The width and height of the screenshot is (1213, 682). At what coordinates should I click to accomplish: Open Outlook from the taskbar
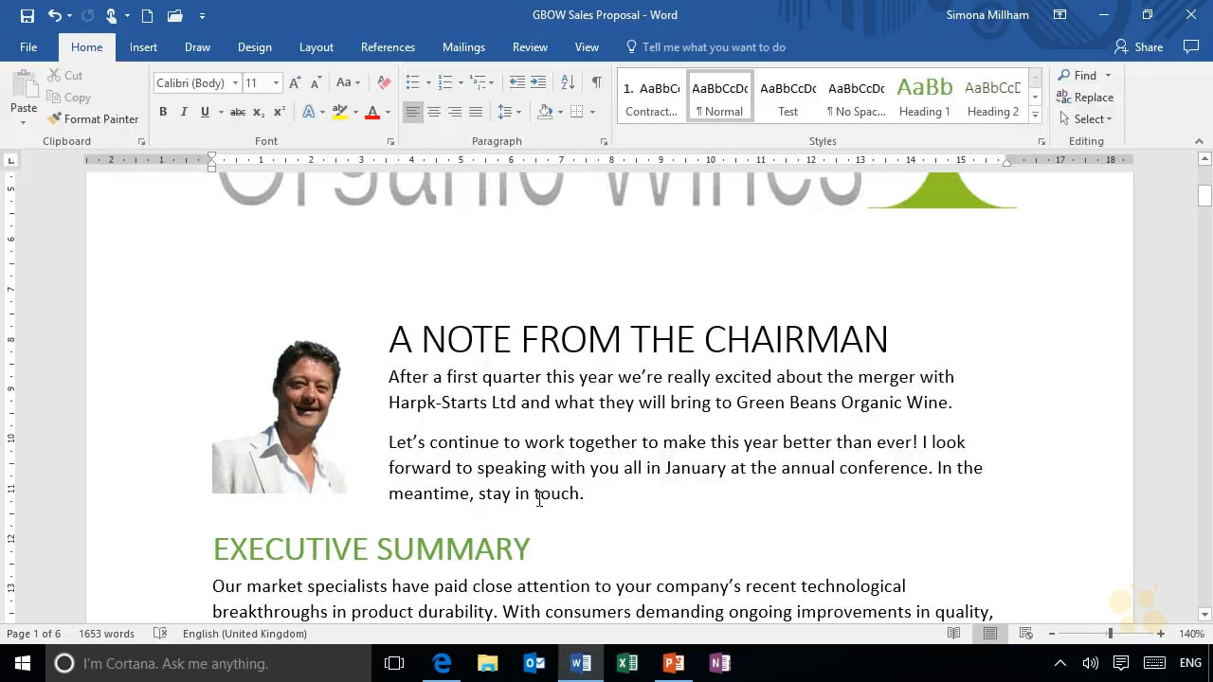534,663
